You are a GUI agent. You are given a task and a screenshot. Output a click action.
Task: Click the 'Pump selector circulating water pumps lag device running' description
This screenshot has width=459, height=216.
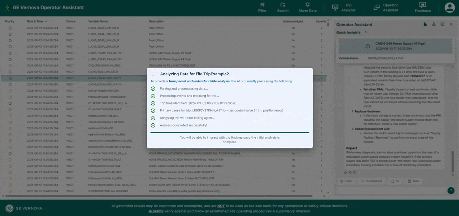(x=184, y=191)
